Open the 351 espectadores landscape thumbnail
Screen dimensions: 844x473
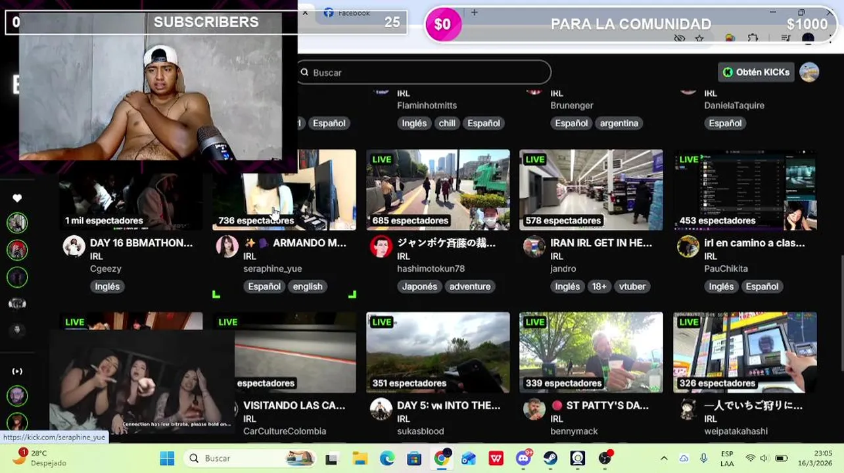pyautogui.click(x=438, y=352)
